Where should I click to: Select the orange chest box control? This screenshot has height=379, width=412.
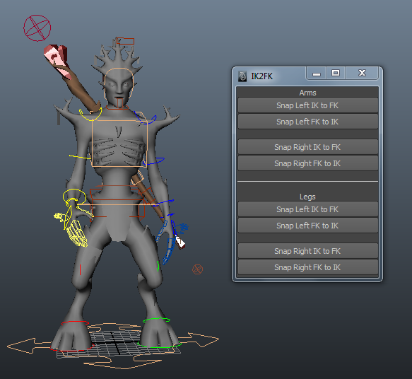(x=119, y=144)
